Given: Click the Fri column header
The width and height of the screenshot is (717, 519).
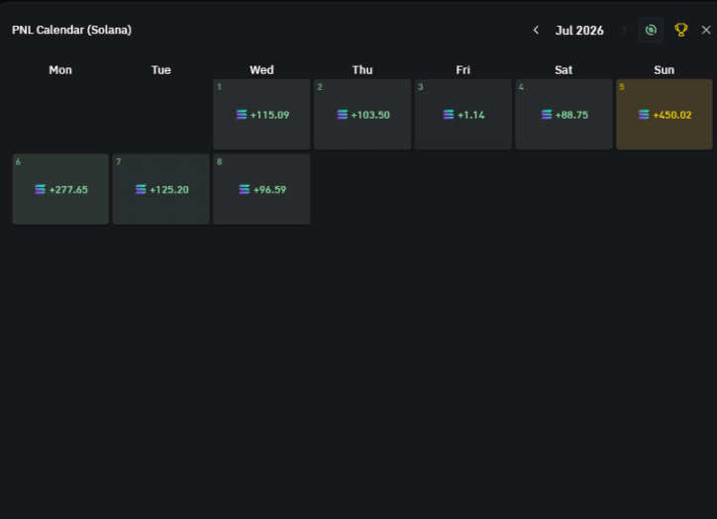Looking at the screenshot, I should pyautogui.click(x=462, y=70).
